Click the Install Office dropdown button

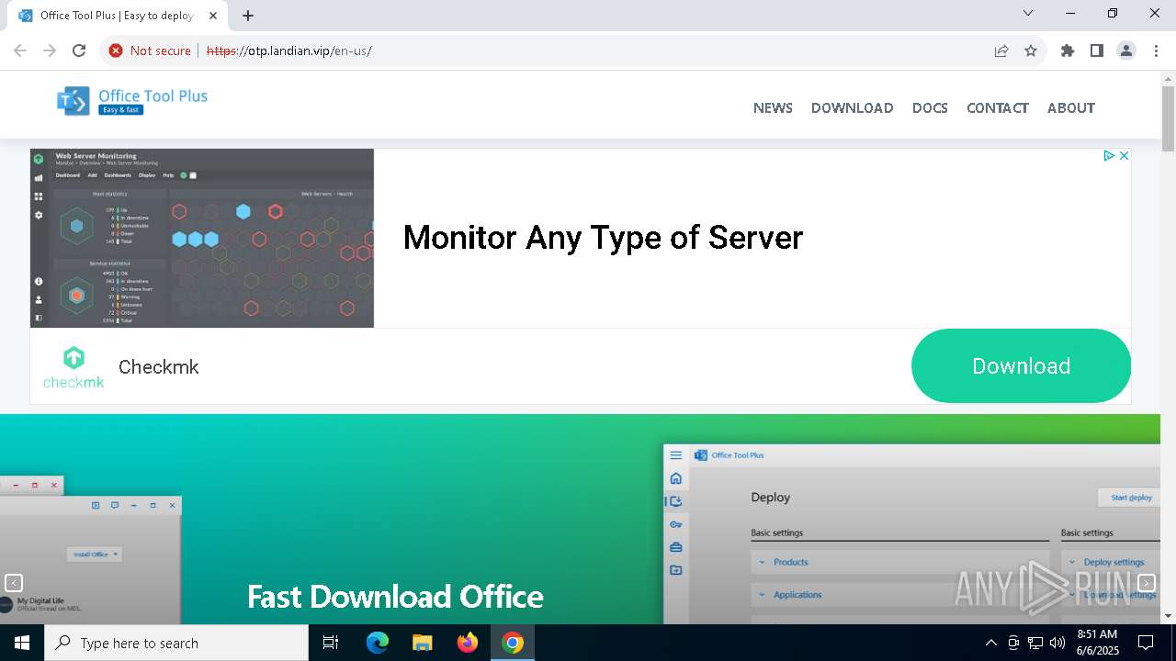coord(94,555)
